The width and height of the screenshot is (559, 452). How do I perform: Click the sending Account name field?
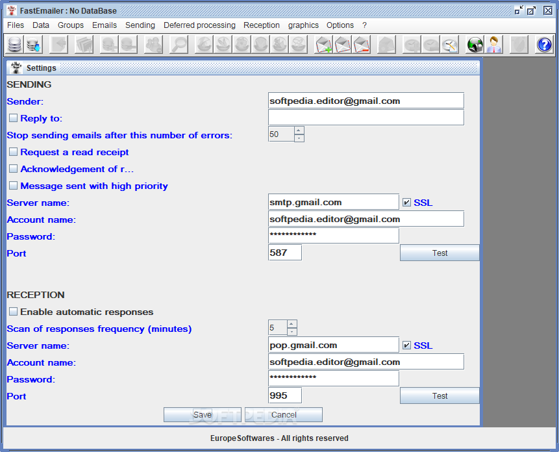point(366,219)
